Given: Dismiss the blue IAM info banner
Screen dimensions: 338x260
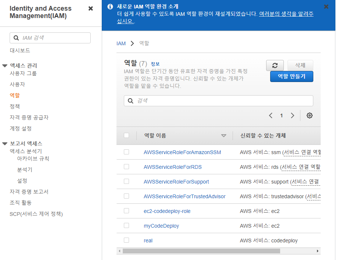Looking at the screenshot, I should click(326, 7).
